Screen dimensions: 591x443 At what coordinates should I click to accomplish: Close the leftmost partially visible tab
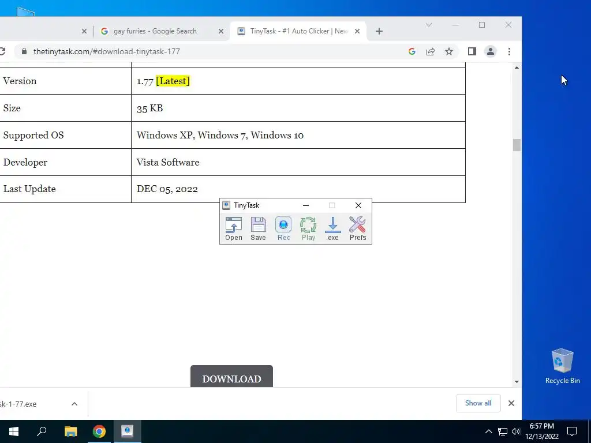(x=84, y=31)
